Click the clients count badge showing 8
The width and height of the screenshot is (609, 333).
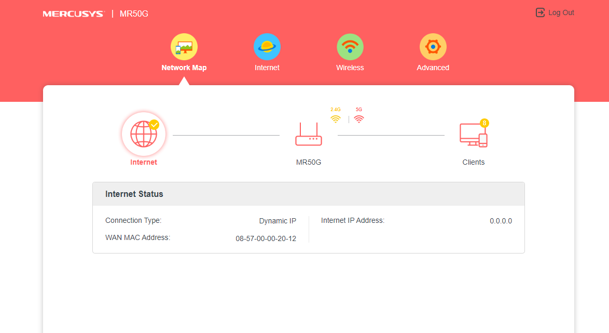click(x=485, y=123)
